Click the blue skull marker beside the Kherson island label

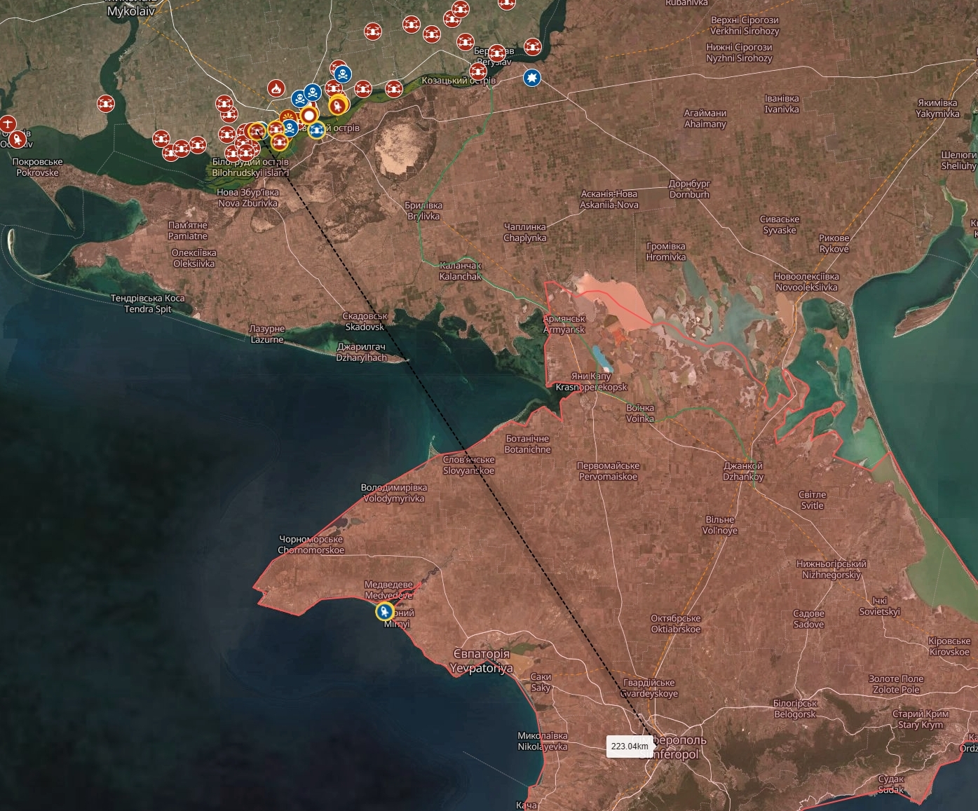click(290, 128)
